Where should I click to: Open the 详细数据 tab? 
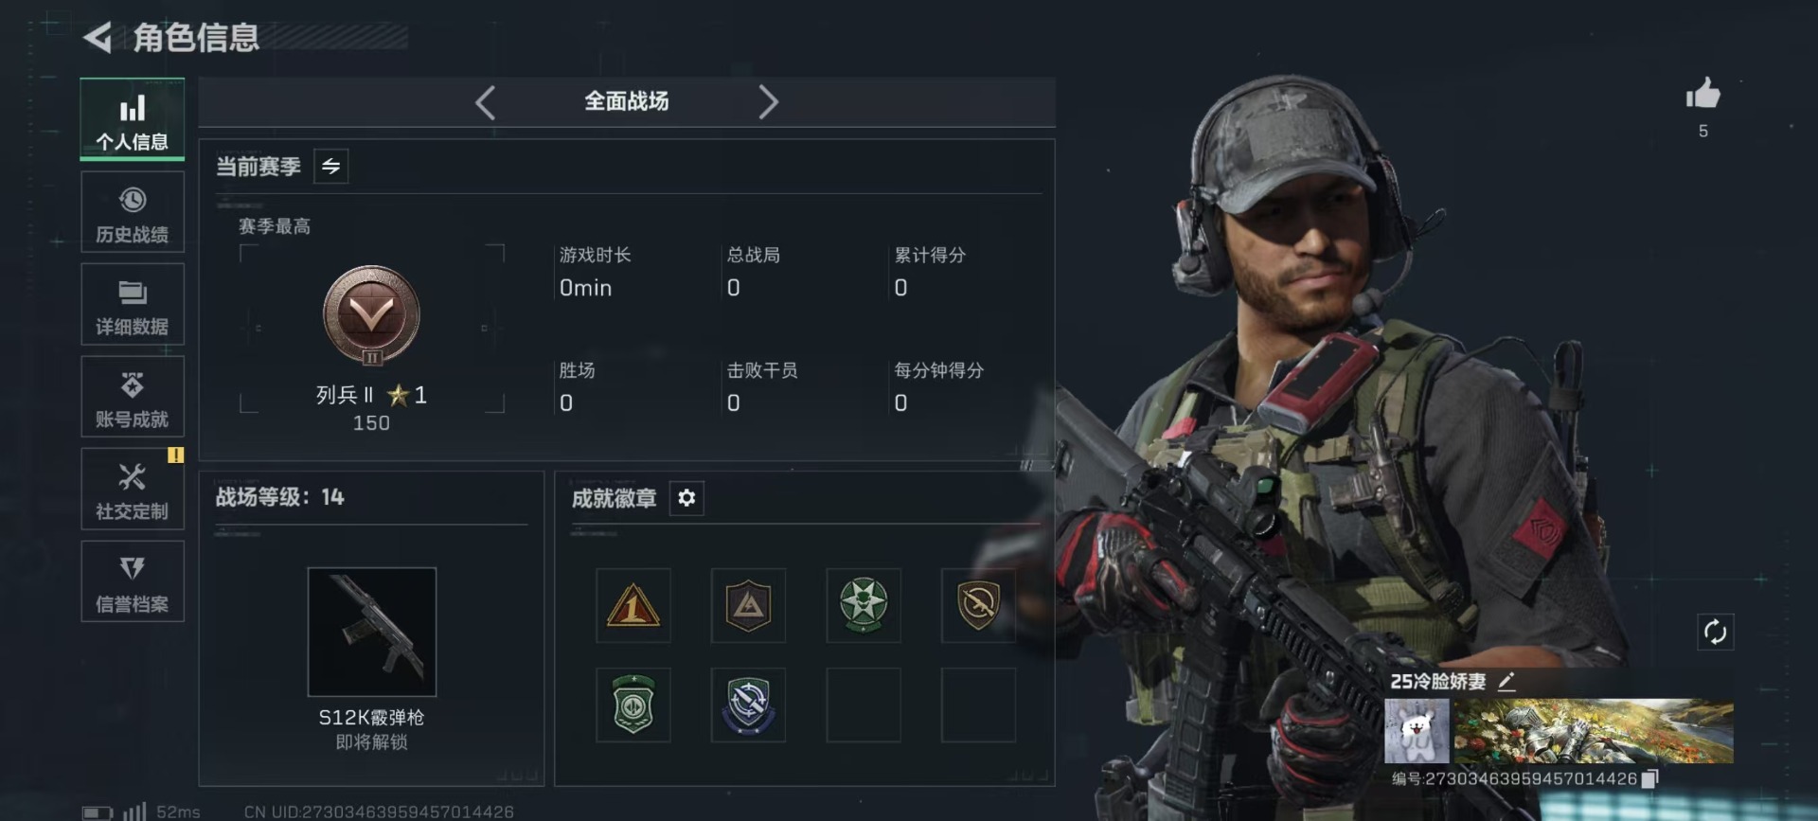133,305
